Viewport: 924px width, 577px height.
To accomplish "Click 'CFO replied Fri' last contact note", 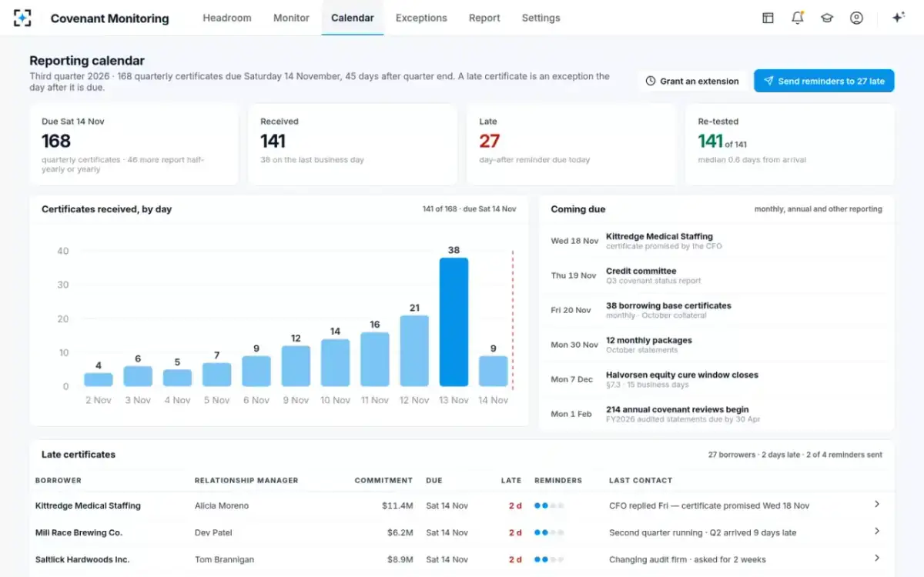I will (x=709, y=505).
